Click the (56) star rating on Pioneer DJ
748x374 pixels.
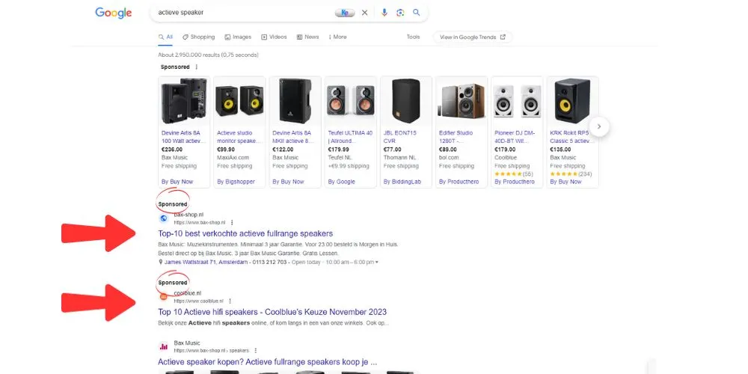coord(514,174)
